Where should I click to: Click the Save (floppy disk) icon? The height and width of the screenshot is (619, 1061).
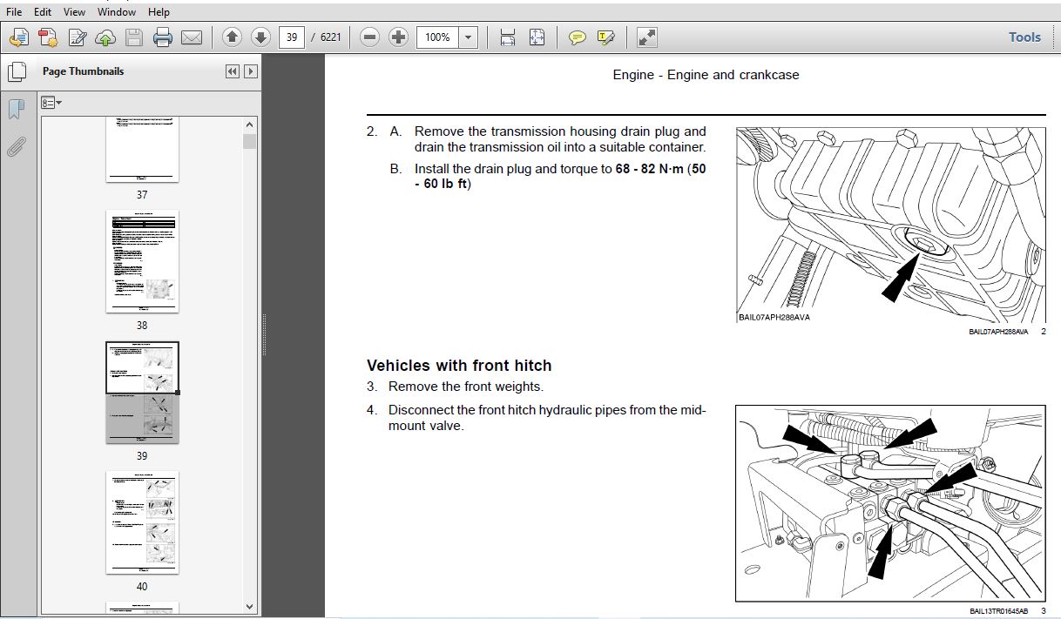click(x=133, y=37)
